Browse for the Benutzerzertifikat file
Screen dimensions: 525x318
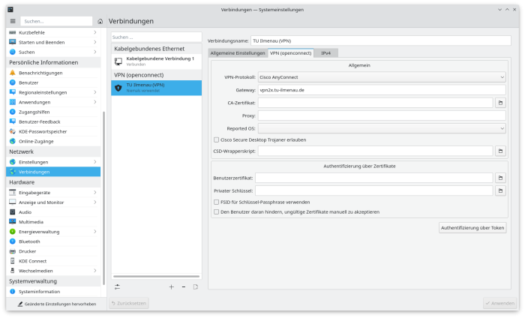(500, 178)
